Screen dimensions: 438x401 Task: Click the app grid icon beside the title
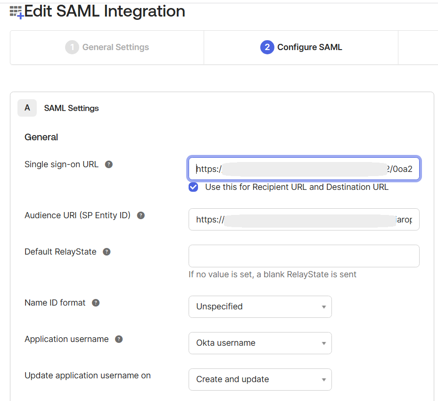pyautogui.click(x=17, y=13)
